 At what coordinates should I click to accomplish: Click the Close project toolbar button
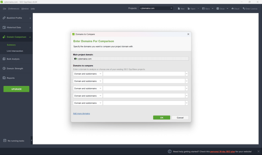coord(220,8)
